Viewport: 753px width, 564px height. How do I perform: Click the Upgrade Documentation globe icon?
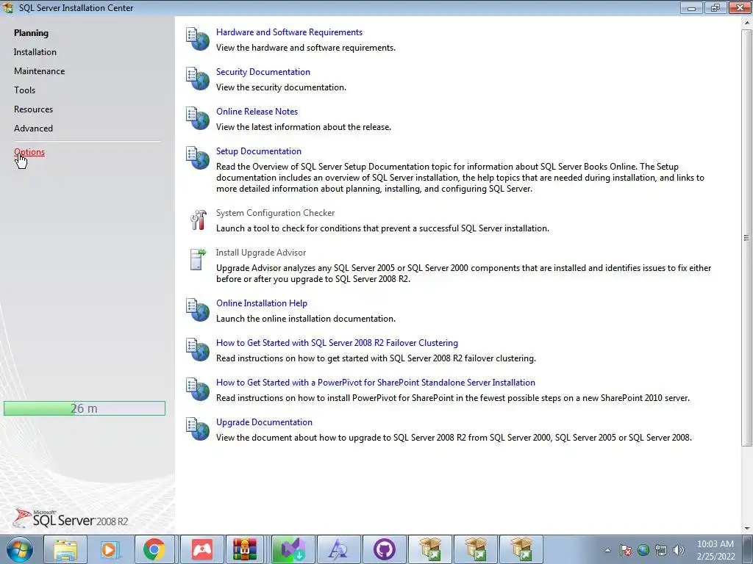pos(197,429)
